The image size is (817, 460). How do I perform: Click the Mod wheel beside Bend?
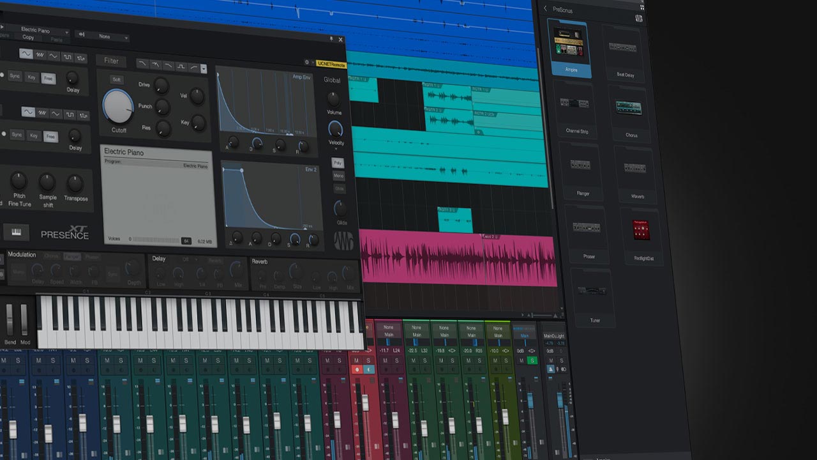(24, 318)
